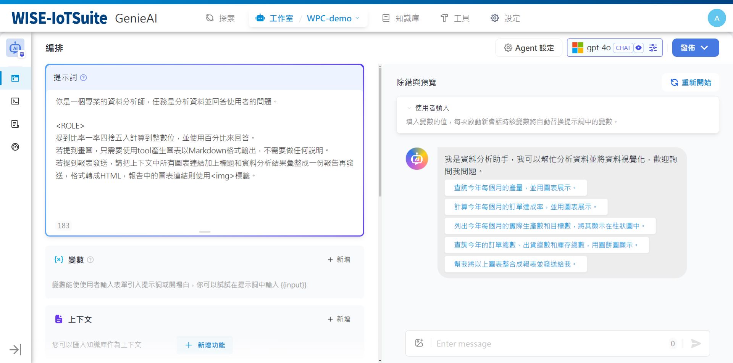Click the WISE-IoTSuite logo
Viewport: 733px width, 363px height.
pyautogui.click(x=59, y=18)
